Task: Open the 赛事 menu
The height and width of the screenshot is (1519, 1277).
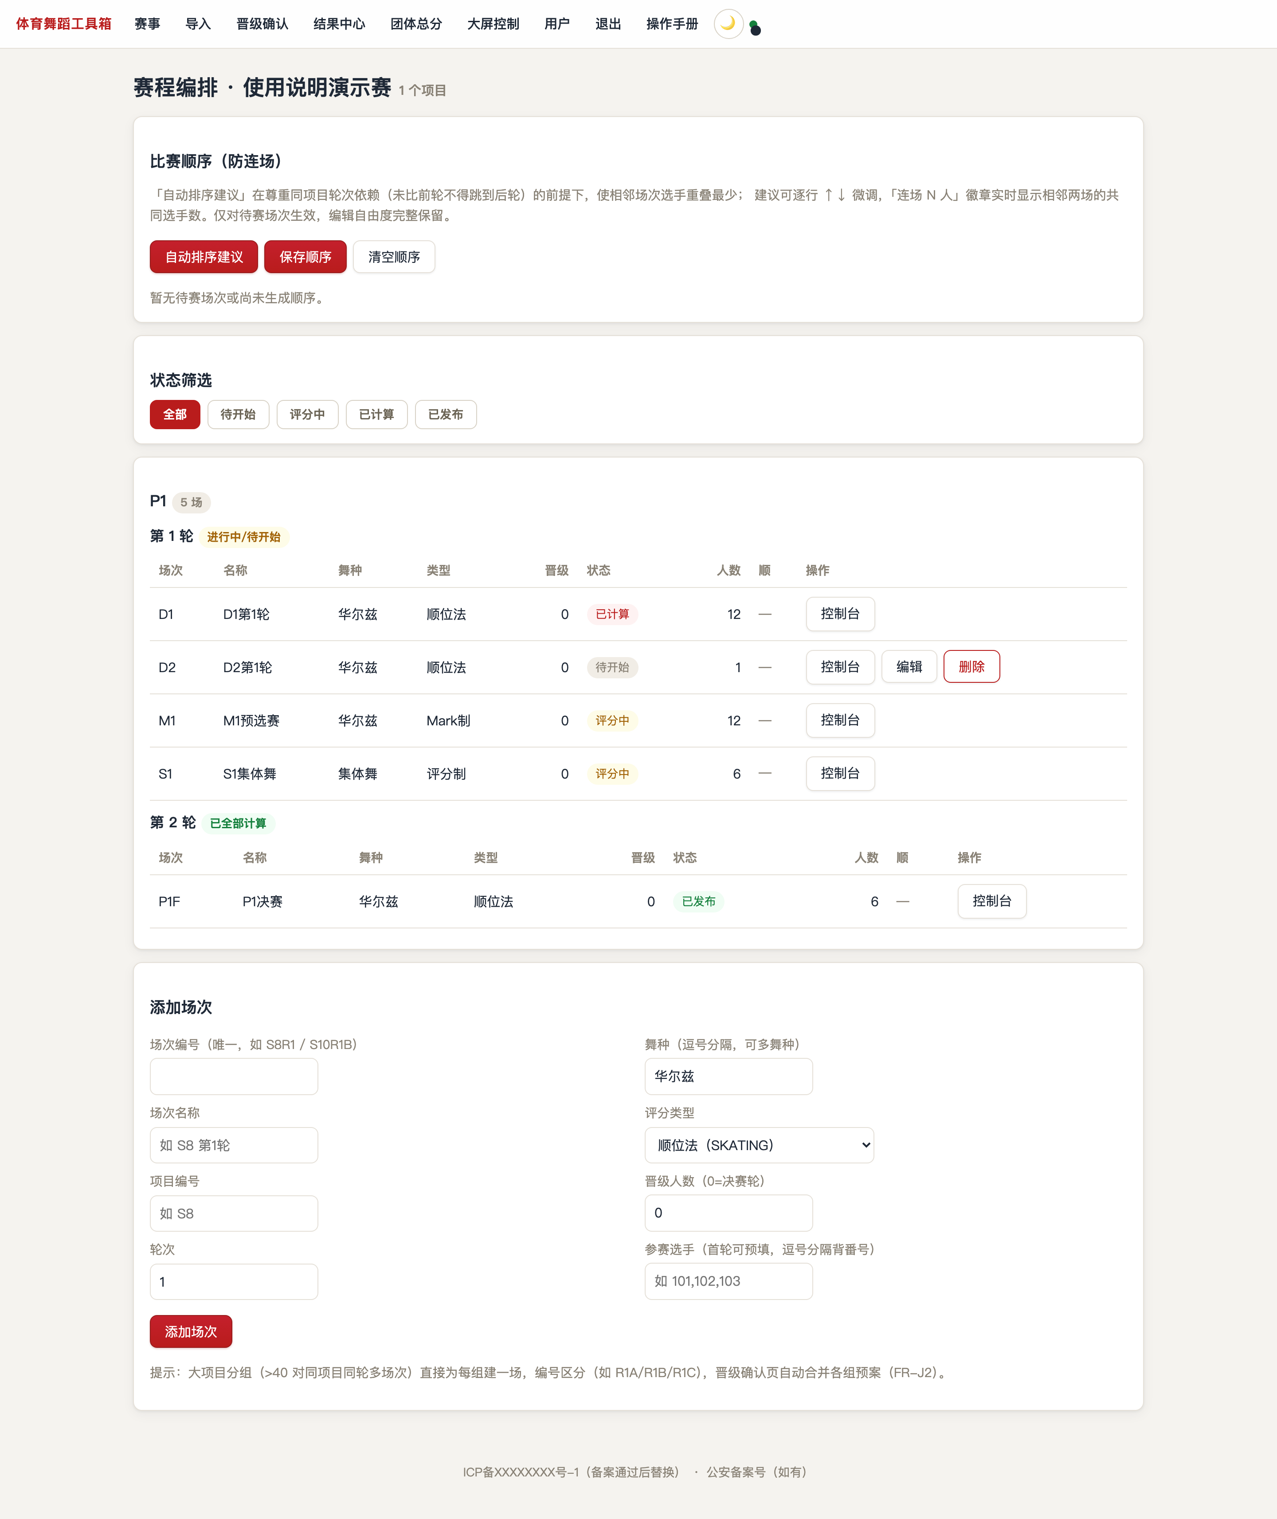Action: point(147,24)
